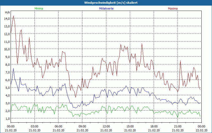Click the 13,0 y-axis value

(x=7, y=26)
